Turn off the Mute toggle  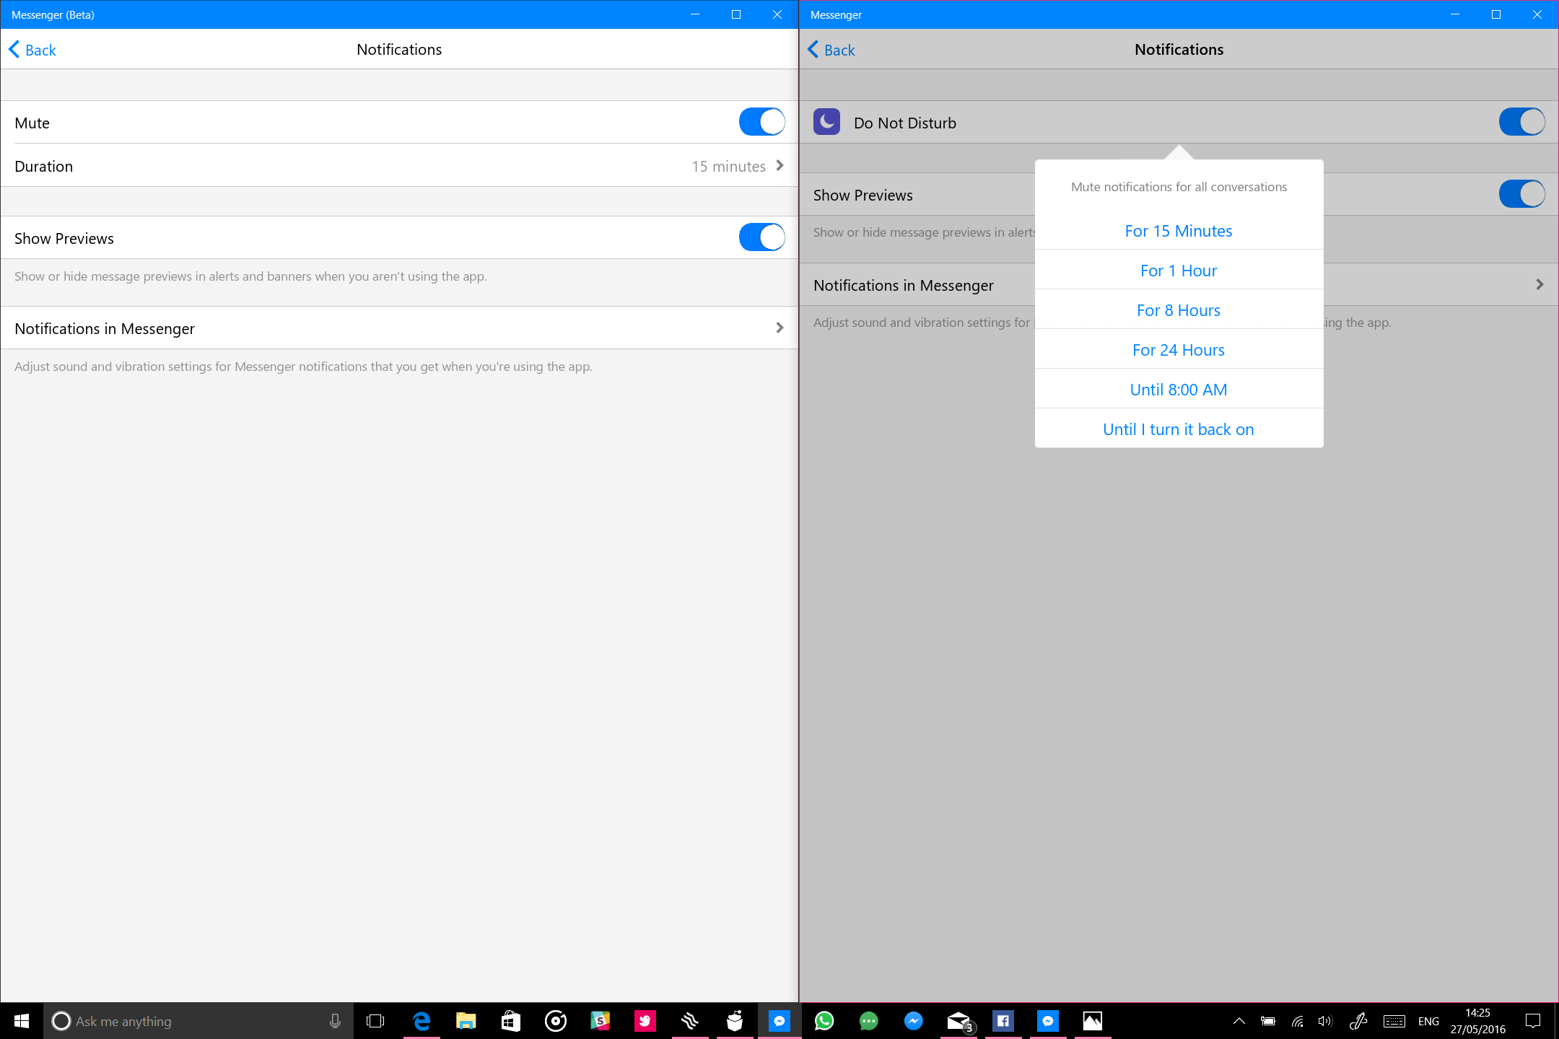[x=761, y=122]
